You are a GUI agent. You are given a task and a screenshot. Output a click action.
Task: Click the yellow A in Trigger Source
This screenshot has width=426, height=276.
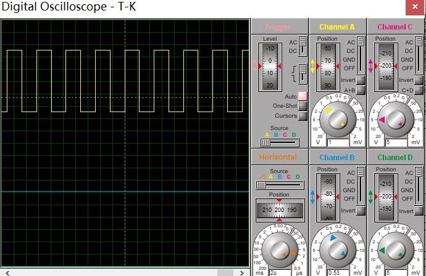tap(267, 135)
